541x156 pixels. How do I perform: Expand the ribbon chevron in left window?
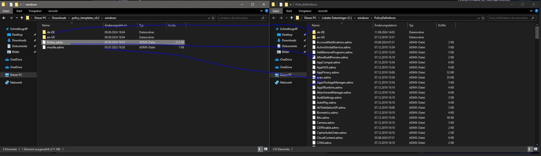pos(261,11)
